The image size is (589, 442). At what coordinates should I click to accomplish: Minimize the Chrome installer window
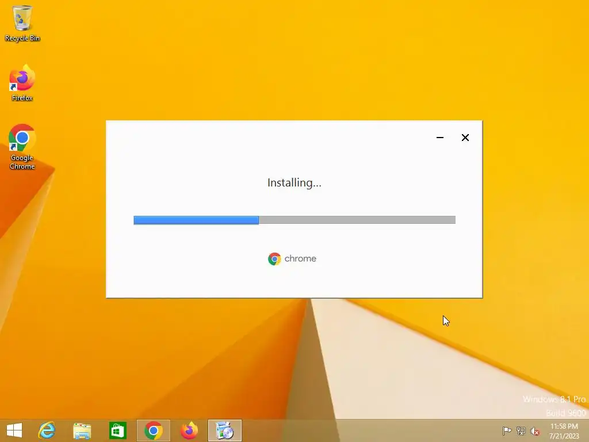point(440,138)
